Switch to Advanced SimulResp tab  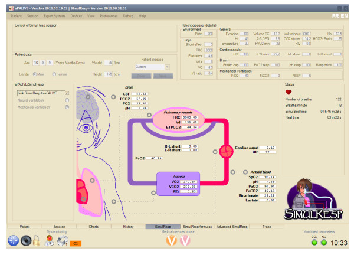click(232, 227)
